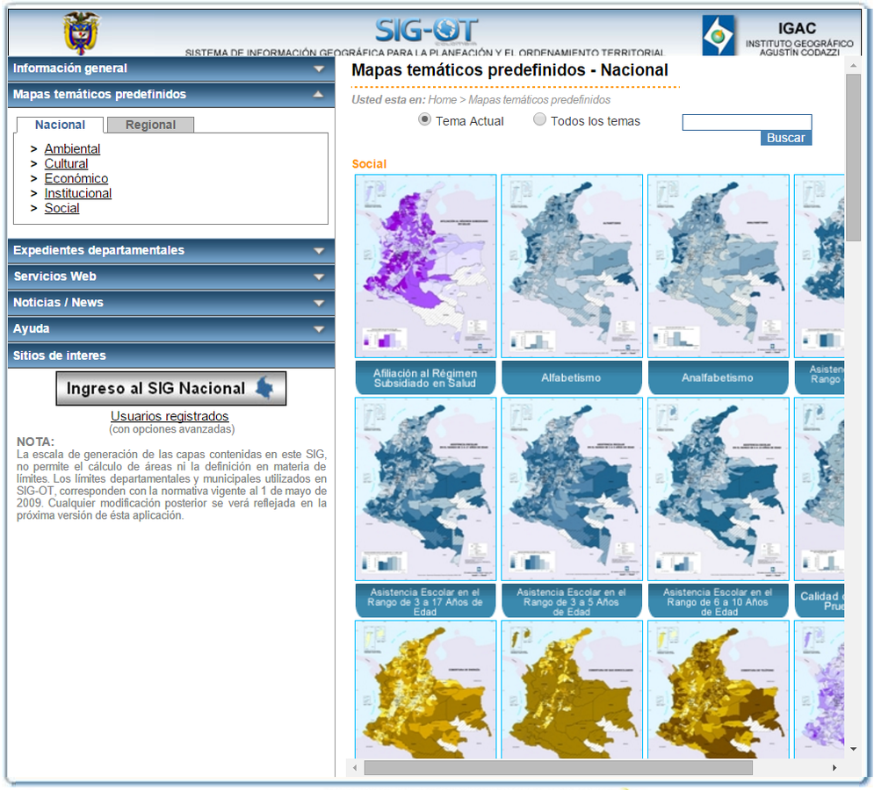Expand the Ayuda section

tap(171, 329)
